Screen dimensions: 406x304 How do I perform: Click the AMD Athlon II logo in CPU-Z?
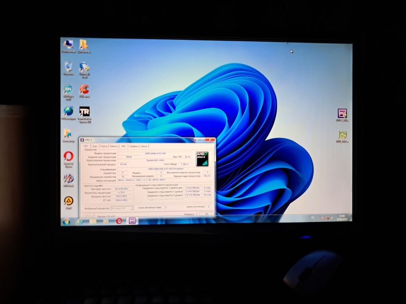pos(202,159)
